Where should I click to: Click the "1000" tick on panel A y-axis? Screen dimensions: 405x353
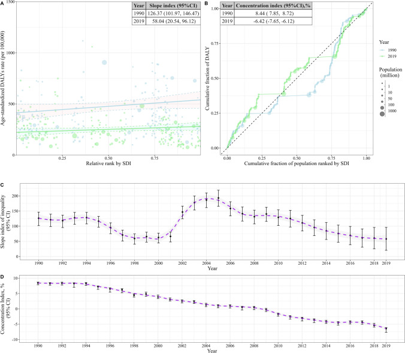click(10, 53)
